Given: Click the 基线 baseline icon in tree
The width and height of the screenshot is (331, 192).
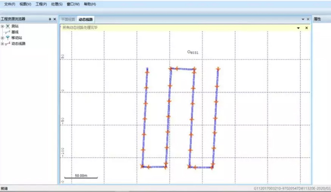Looking at the screenshot, I should tap(8, 32).
